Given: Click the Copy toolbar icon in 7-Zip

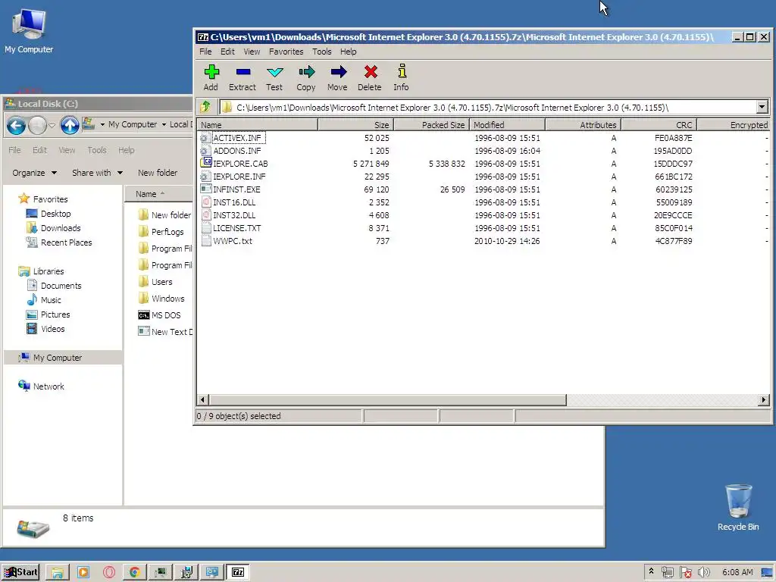Looking at the screenshot, I should [x=306, y=78].
